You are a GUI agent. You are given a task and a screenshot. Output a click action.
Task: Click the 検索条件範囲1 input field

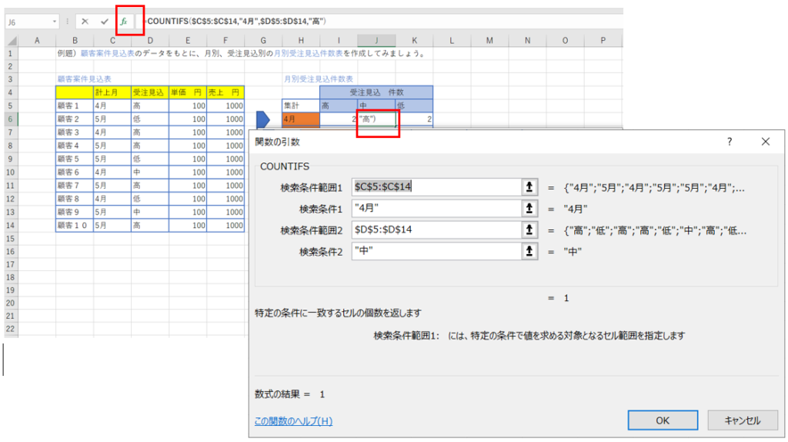[x=435, y=187]
